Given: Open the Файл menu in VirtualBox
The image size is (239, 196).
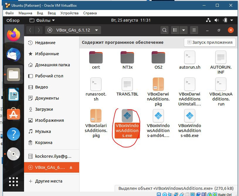Looking at the screenshot, I should coord(9,13).
